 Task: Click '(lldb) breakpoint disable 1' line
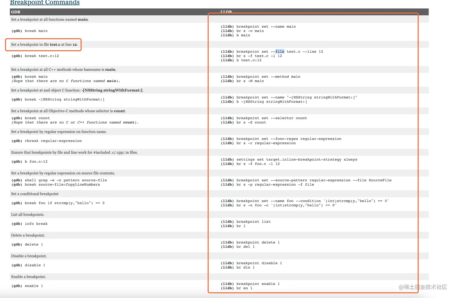(251, 263)
